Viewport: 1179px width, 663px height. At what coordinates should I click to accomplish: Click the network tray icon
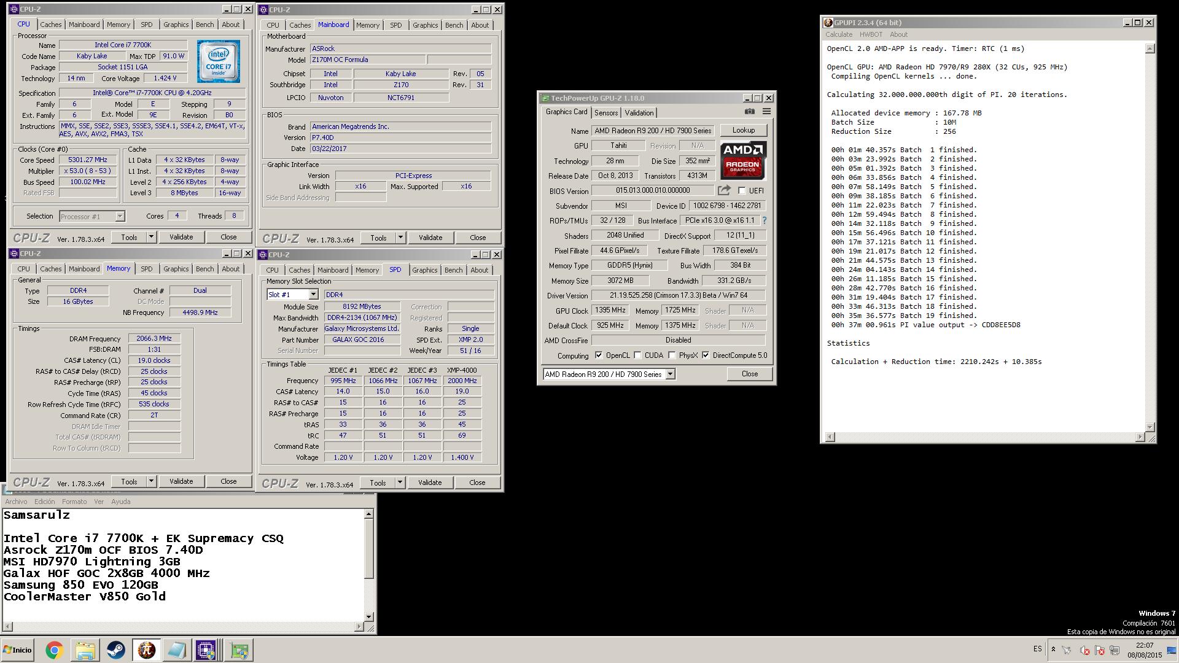tap(1115, 650)
